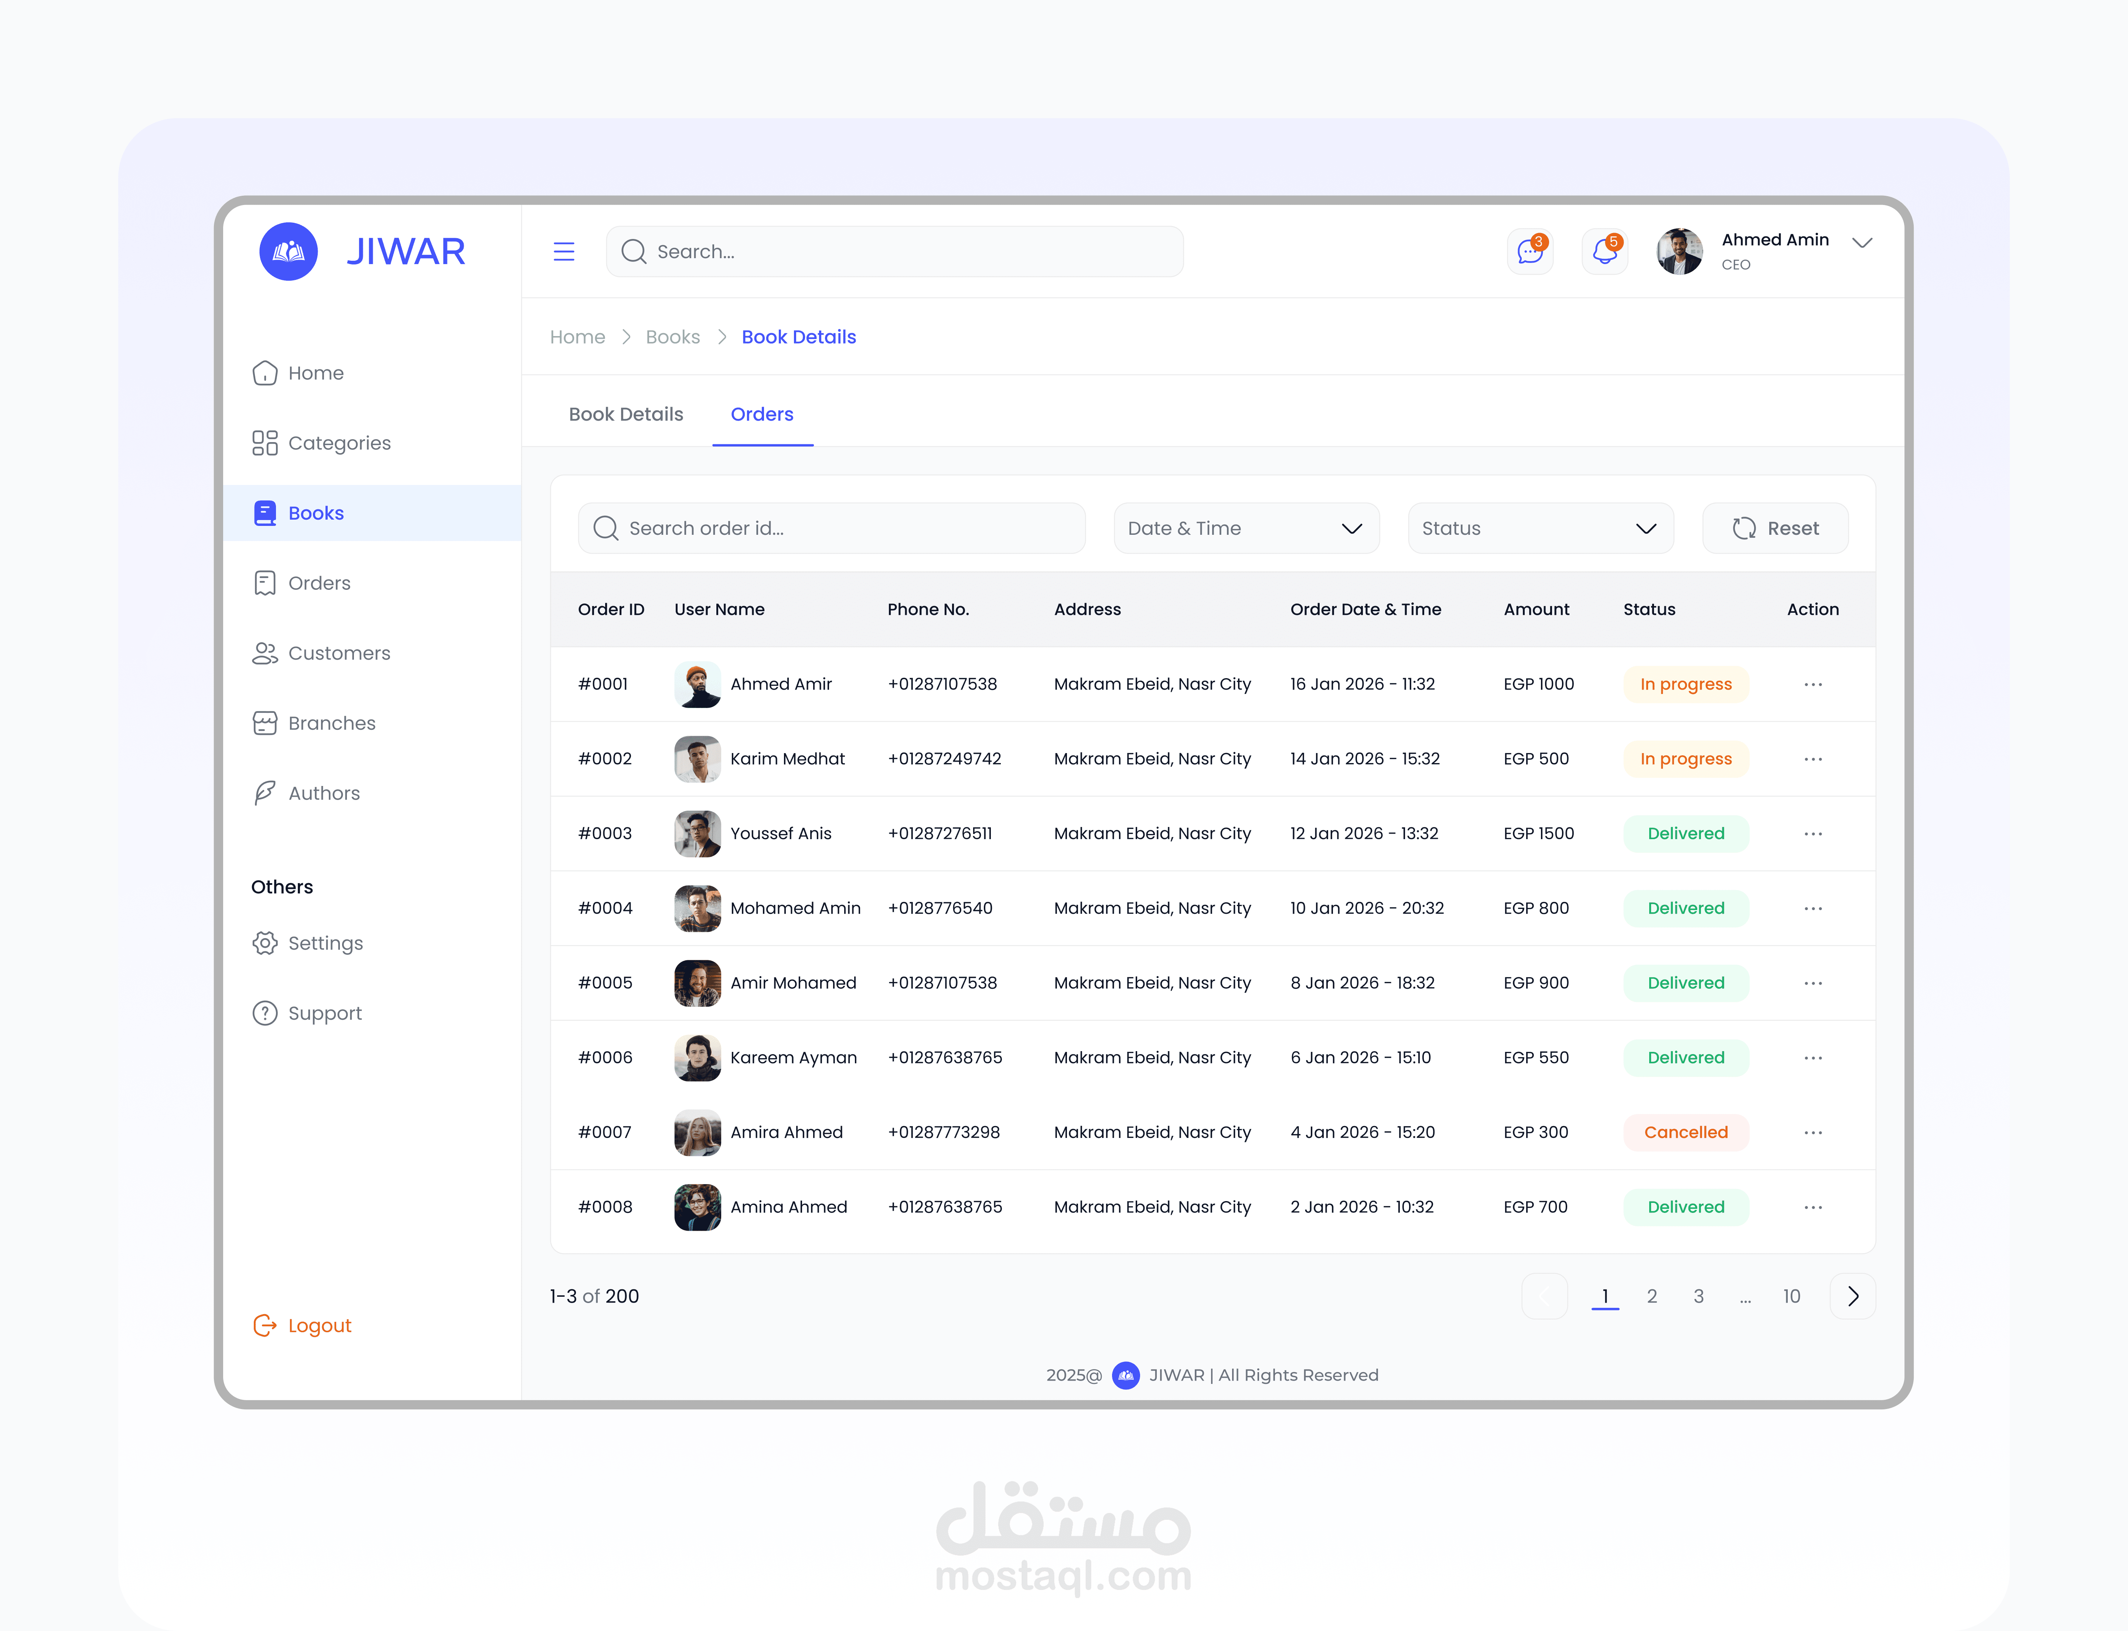Image resolution: width=2128 pixels, height=1631 pixels.
Task: Go to page 2 in pagination
Action: click(x=1651, y=1296)
